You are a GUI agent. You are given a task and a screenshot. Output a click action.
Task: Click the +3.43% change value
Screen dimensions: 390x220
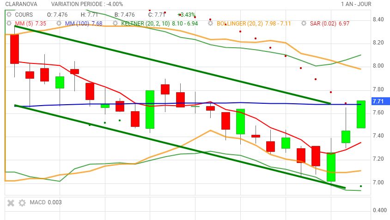186,15
